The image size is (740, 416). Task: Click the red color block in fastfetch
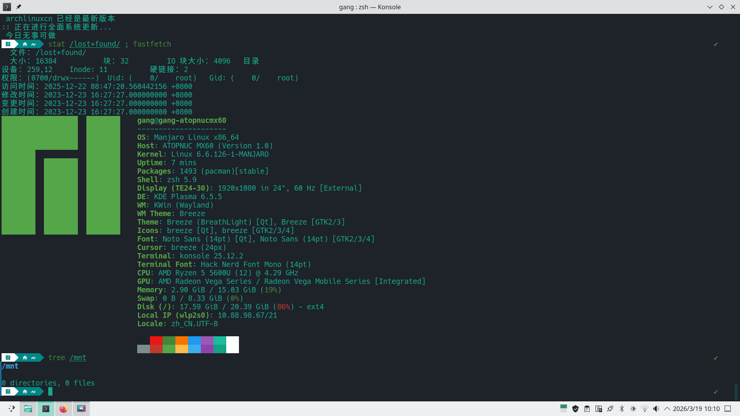tap(156, 341)
